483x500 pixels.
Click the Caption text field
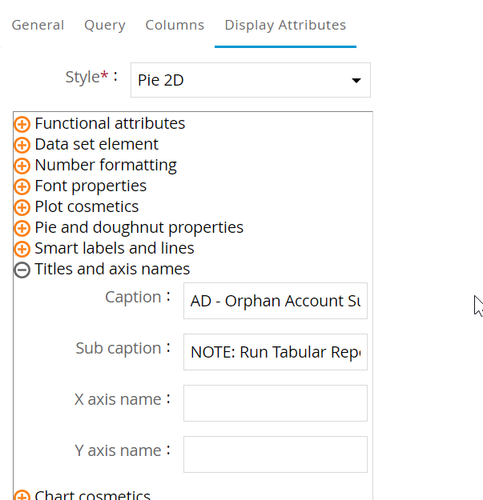275,301
